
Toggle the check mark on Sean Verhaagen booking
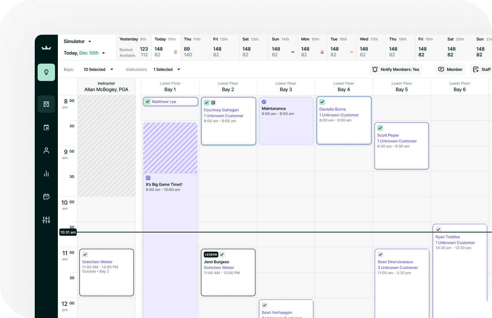[x=264, y=305]
